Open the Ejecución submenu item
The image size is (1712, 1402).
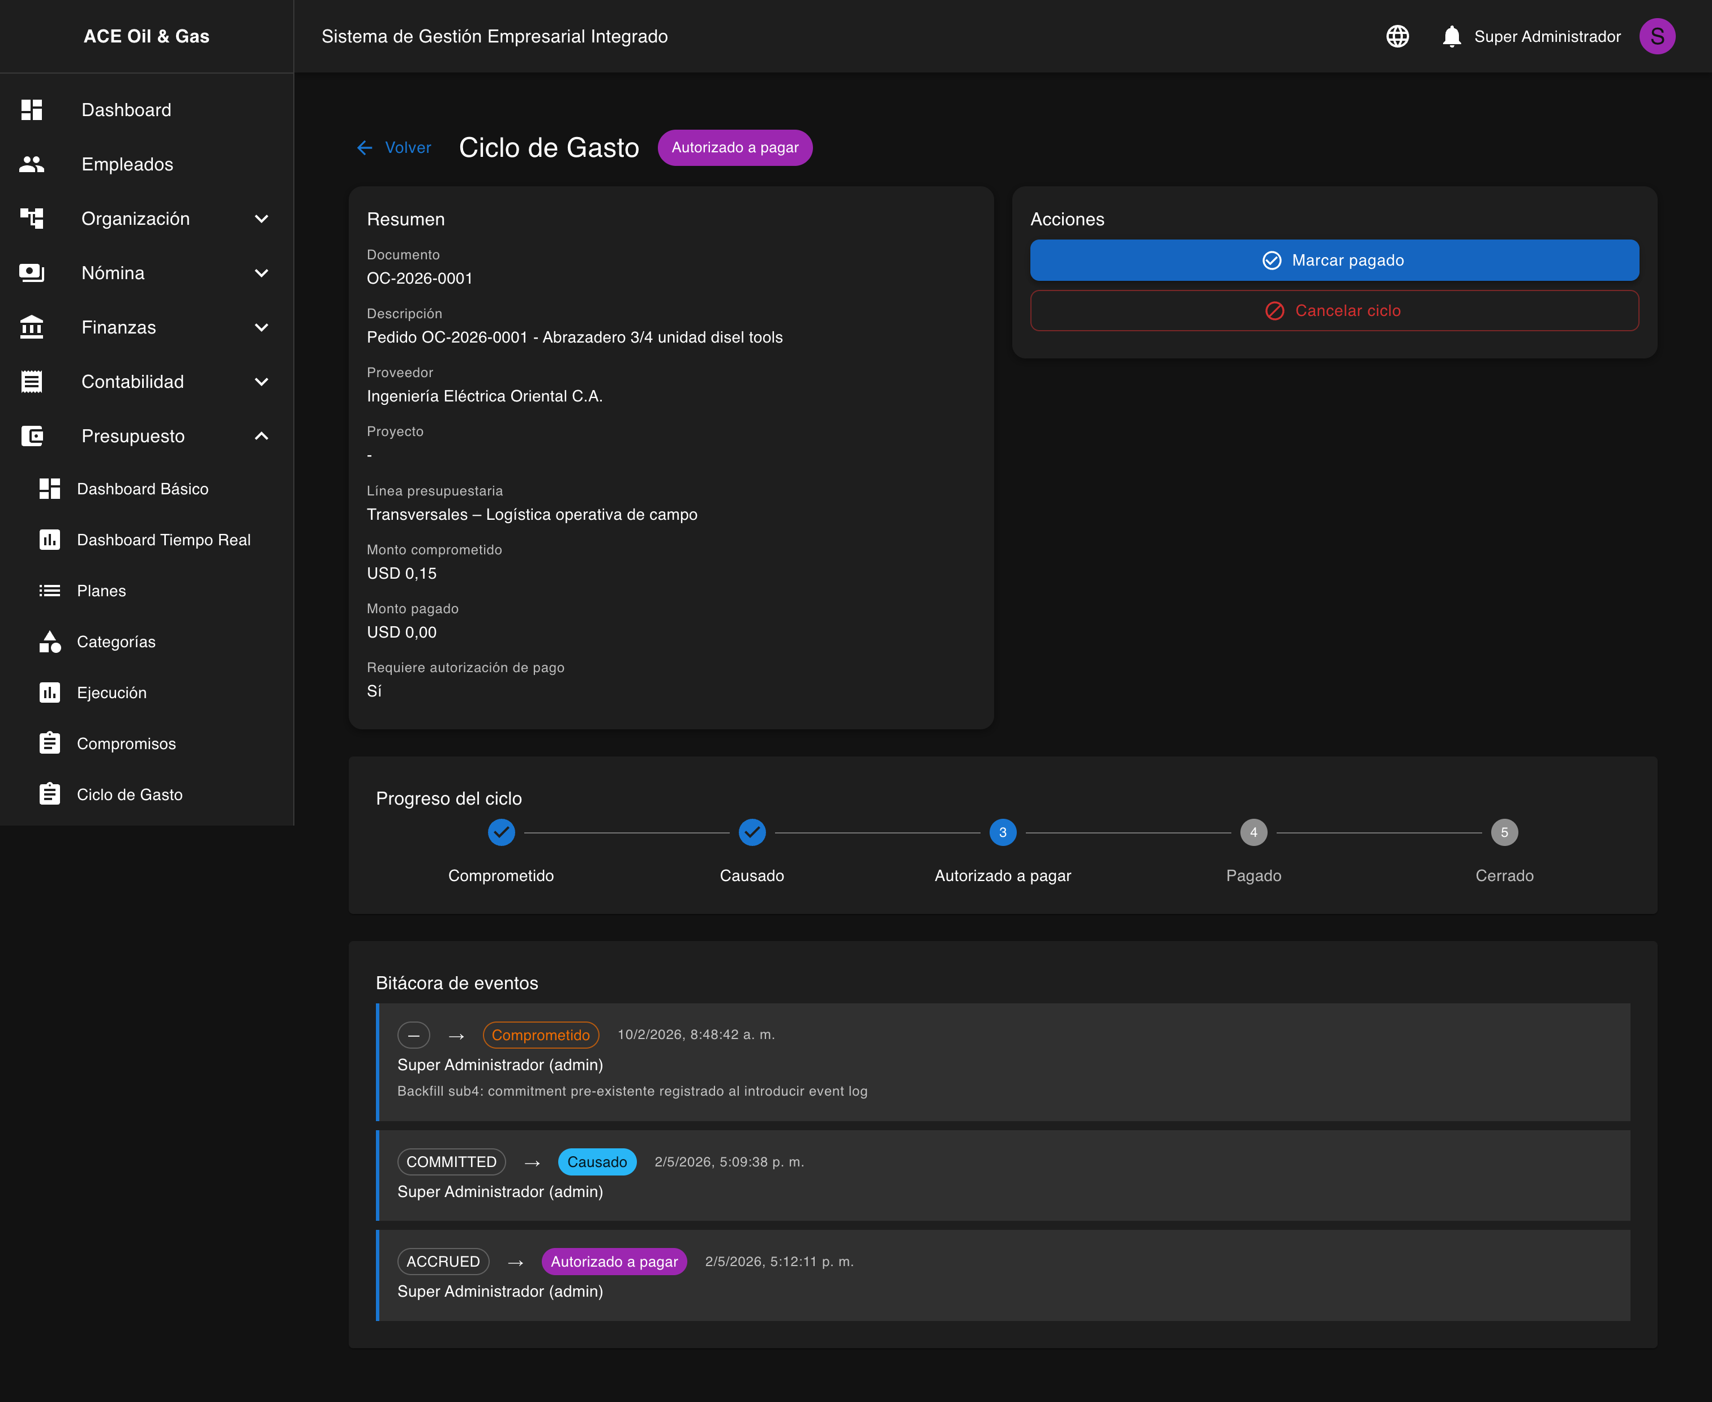(147, 692)
